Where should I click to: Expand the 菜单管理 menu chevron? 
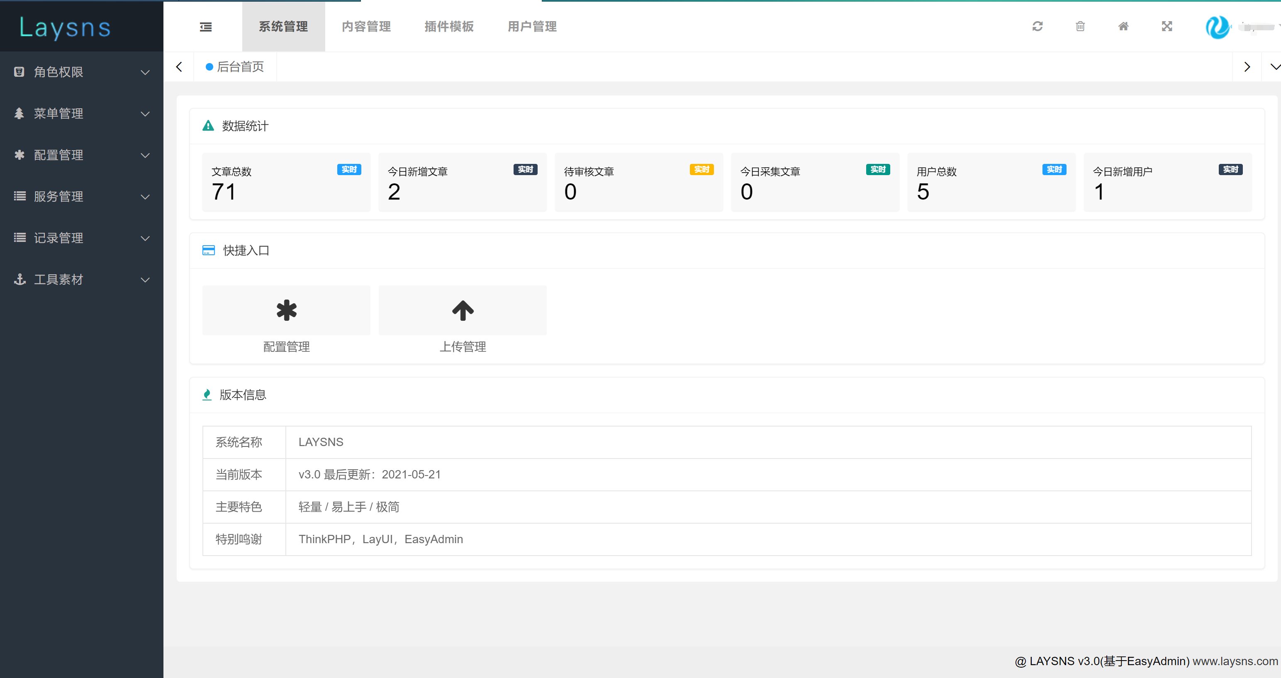[145, 114]
